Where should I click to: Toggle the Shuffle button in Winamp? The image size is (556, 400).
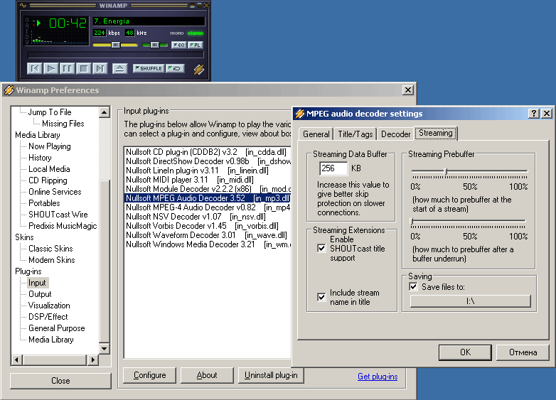[x=149, y=68]
